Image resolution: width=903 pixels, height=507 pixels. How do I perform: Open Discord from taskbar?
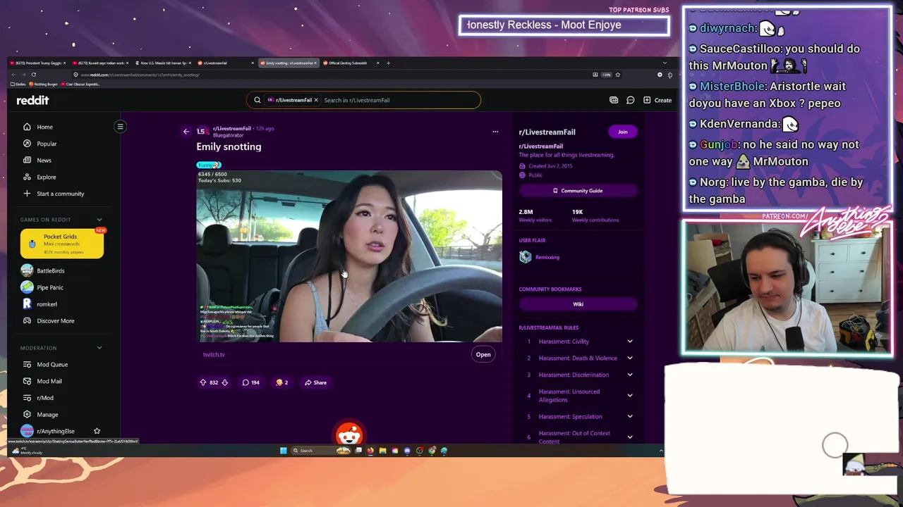(x=407, y=451)
